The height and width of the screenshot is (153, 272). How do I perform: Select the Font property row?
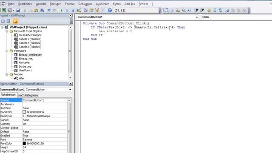coord(34,139)
